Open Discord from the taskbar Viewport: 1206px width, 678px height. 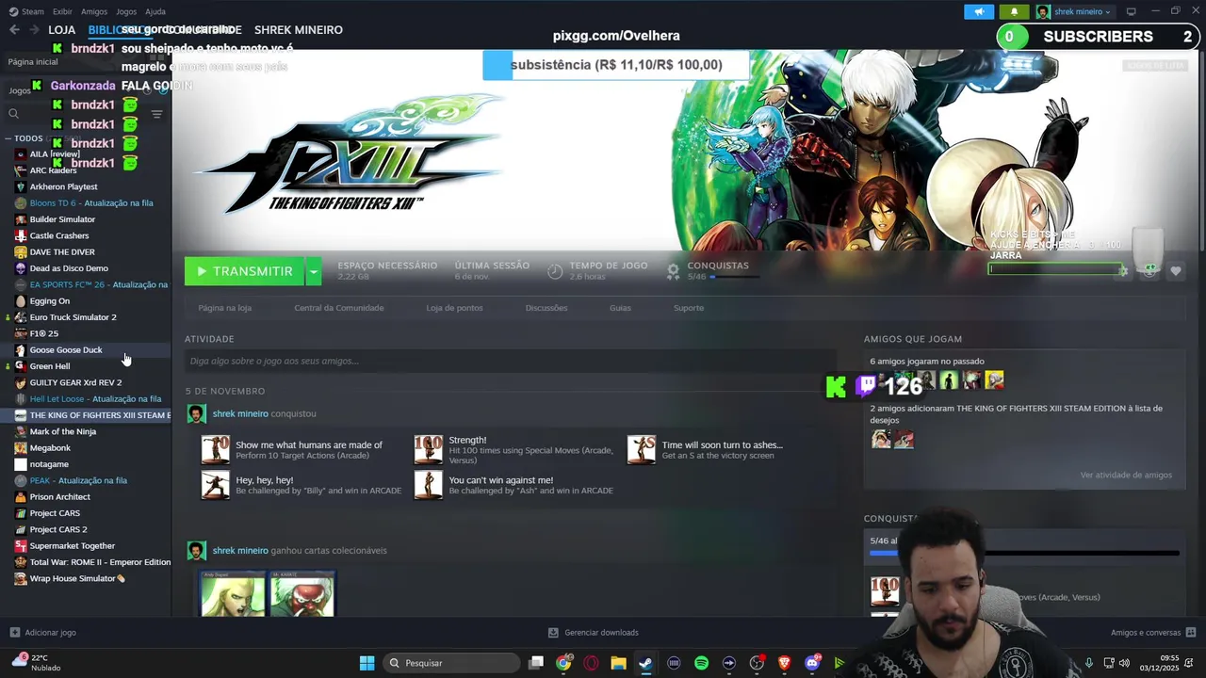812,663
